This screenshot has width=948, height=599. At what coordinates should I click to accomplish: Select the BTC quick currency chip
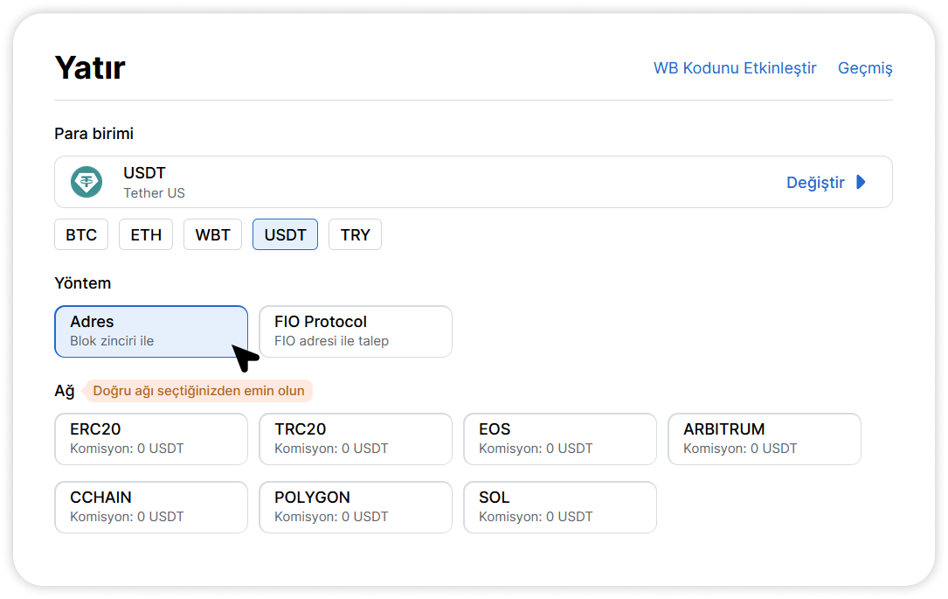(x=81, y=234)
